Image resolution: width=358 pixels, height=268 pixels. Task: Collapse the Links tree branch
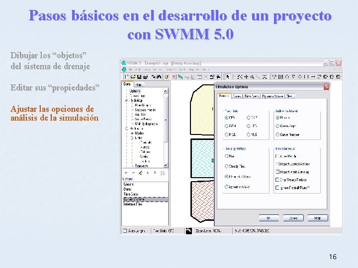click(x=132, y=137)
